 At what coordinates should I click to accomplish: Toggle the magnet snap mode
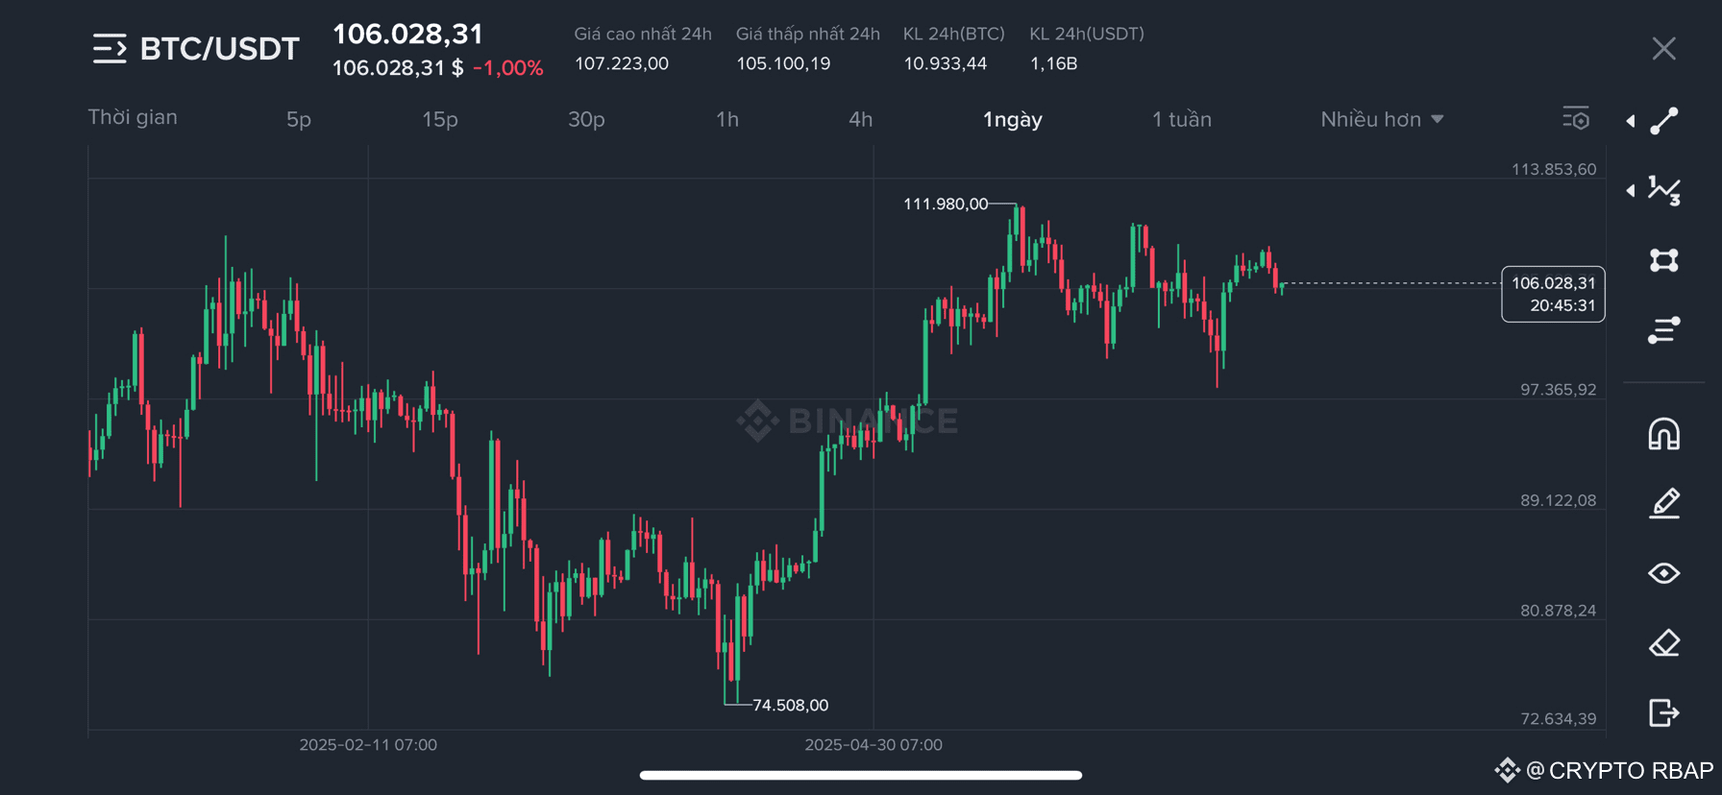1664,434
